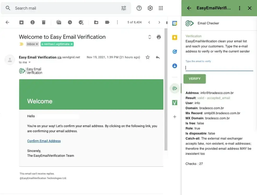The width and height of the screenshot is (257, 195).
Task: Focus the Search mail field
Action: coord(66,8)
